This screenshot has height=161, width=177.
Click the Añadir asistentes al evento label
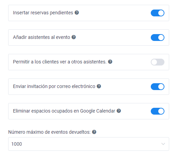(x=42, y=37)
